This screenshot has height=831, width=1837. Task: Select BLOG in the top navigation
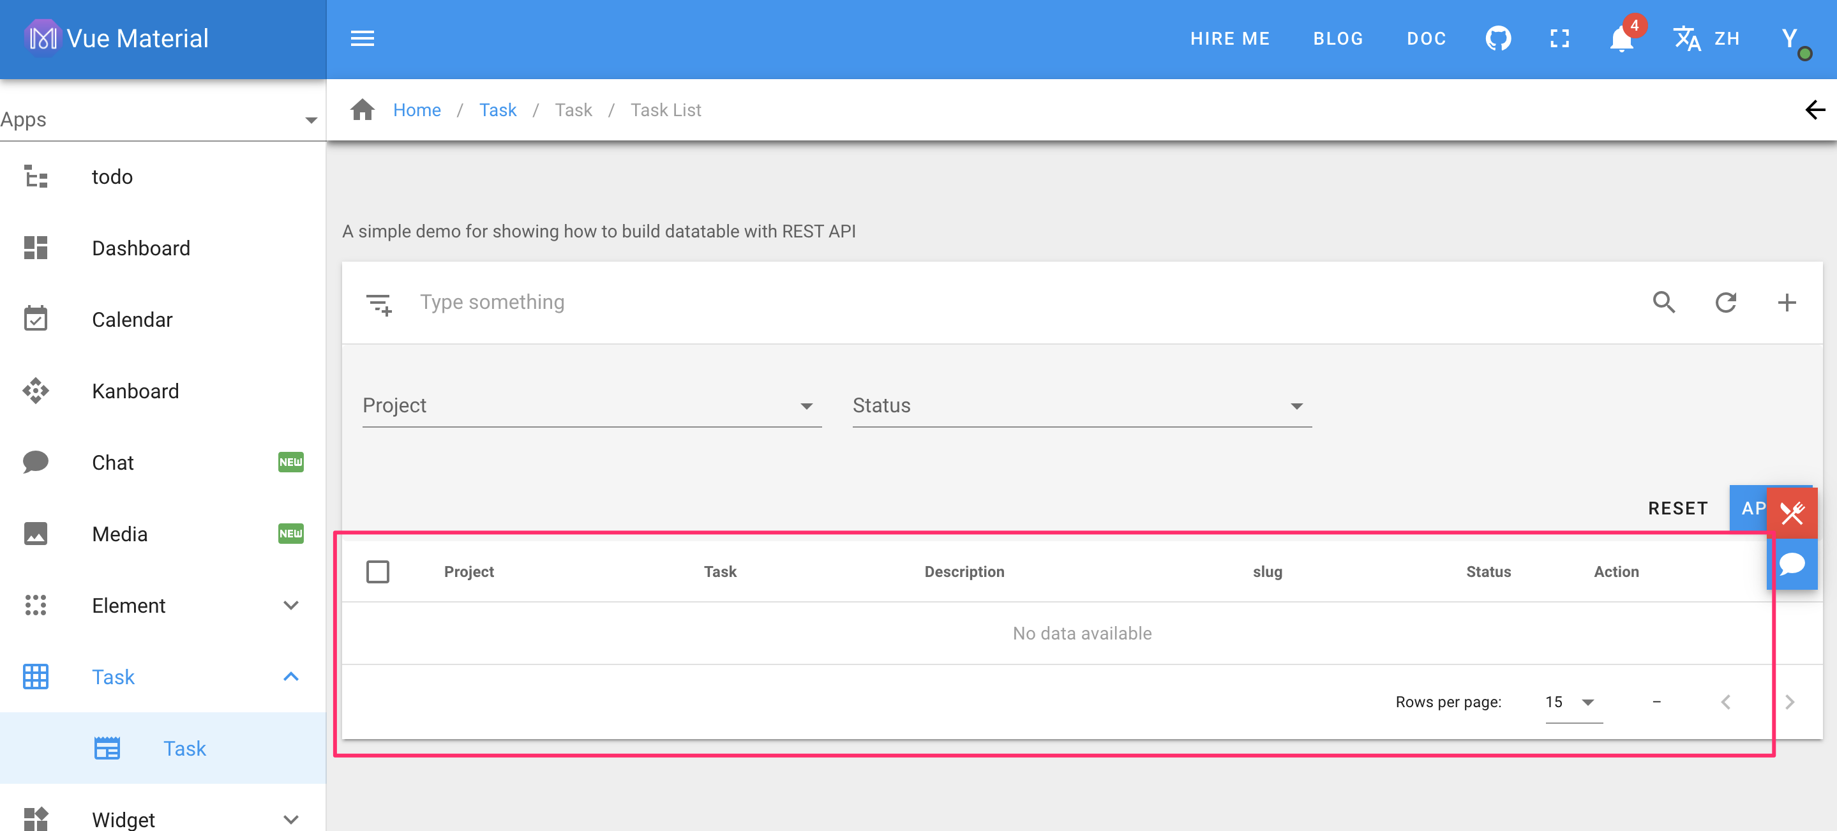[1338, 38]
